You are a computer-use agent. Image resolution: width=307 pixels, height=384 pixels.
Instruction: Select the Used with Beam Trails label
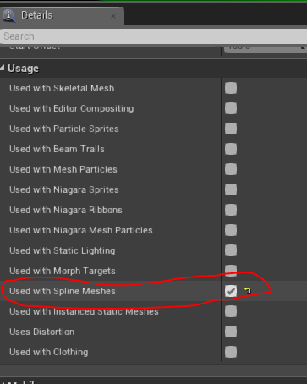pyautogui.click(x=57, y=149)
